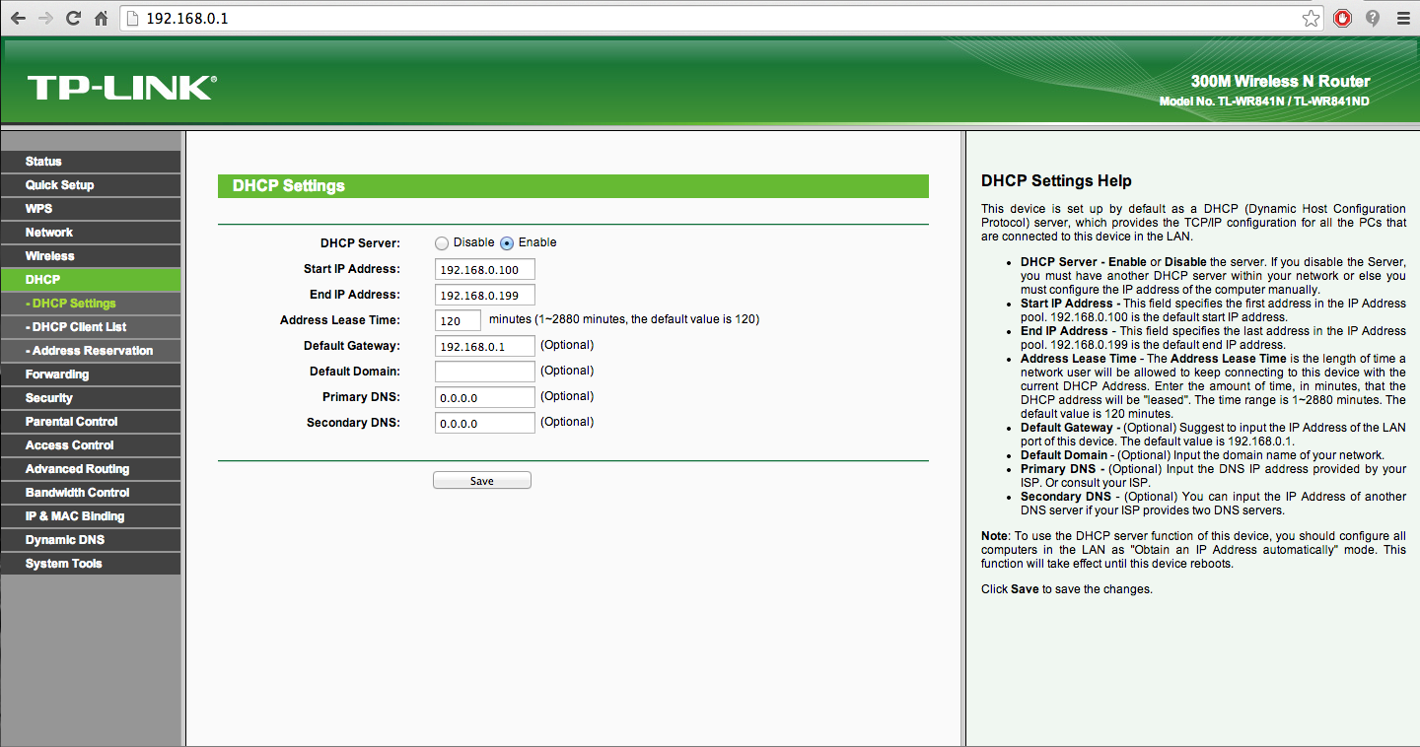The height and width of the screenshot is (747, 1420).
Task: Open the WPS menu item
Action: point(91,209)
